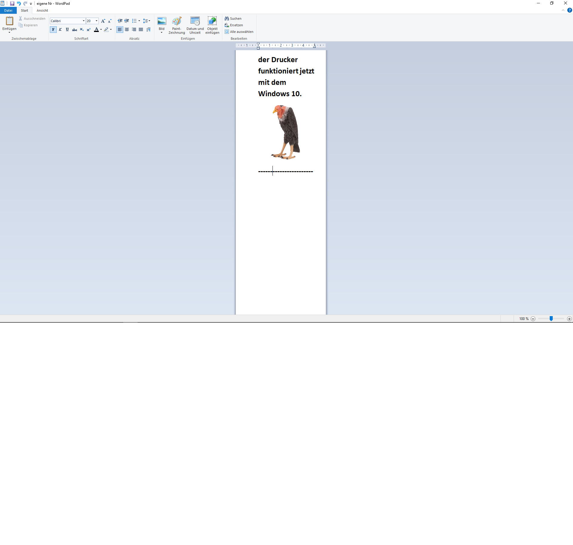Zoom out with the minus button
573x545 pixels.
(533, 319)
